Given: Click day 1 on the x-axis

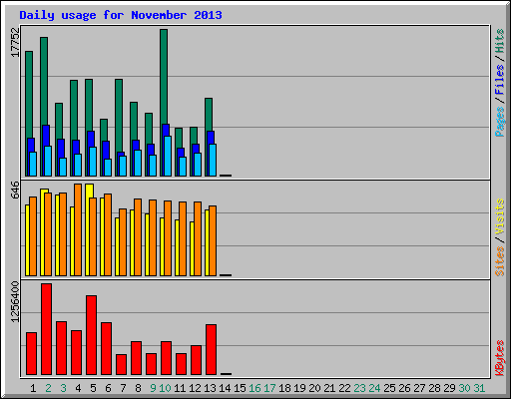Looking at the screenshot, I should pyautogui.click(x=33, y=388).
